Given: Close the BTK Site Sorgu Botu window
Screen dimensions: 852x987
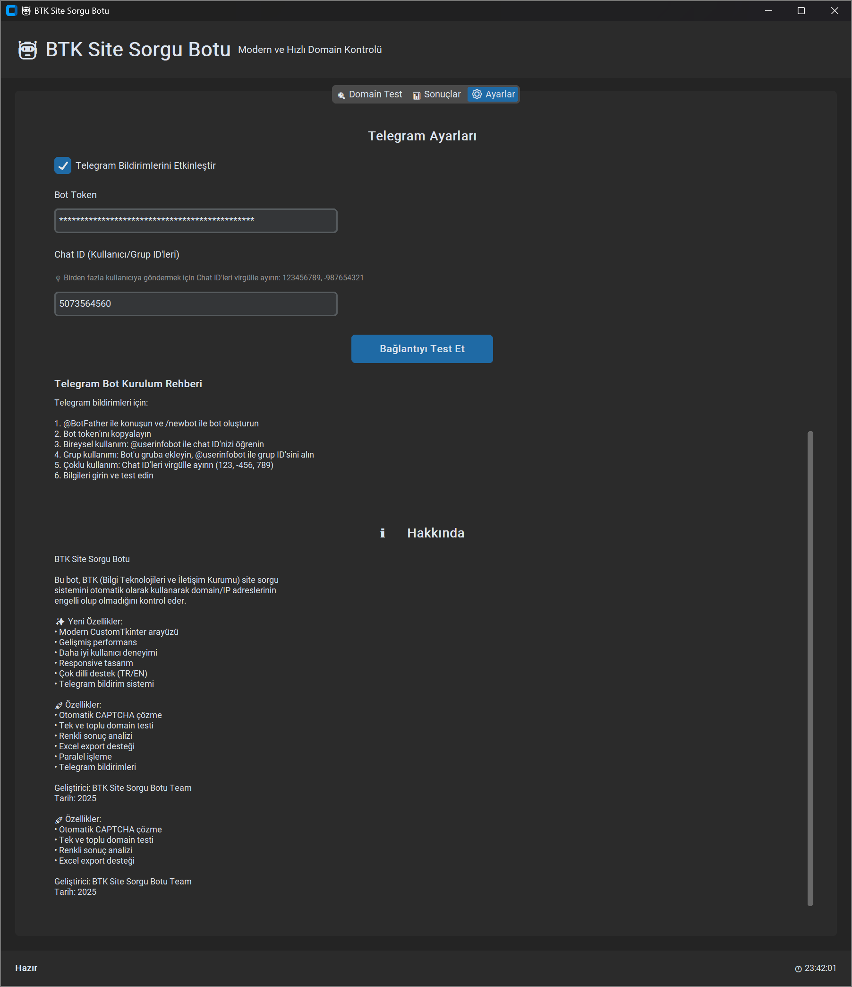Looking at the screenshot, I should point(835,10).
